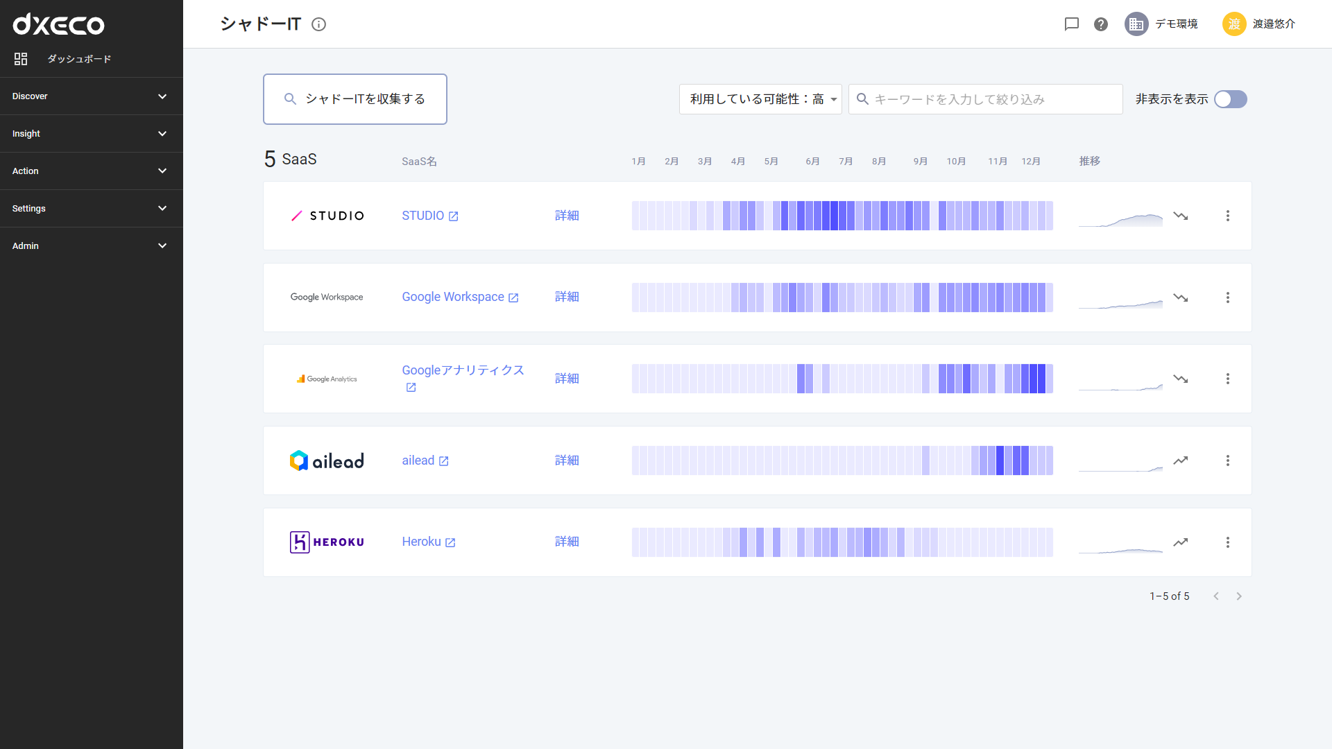Open ダッシュボード in the sidebar
The height and width of the screenshot is (749, 1332).
[79, 59]
